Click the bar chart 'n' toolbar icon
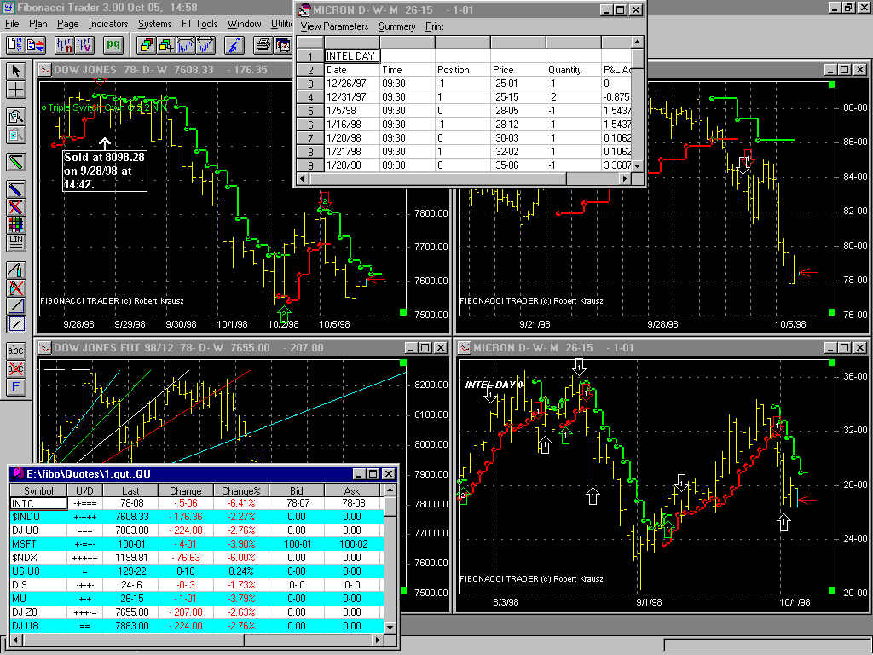This screenshot has height=655, width=873. [65, 44]
